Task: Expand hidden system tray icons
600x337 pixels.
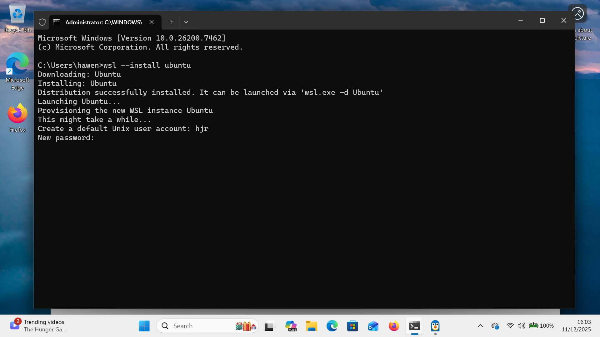Action: (480, 325)
